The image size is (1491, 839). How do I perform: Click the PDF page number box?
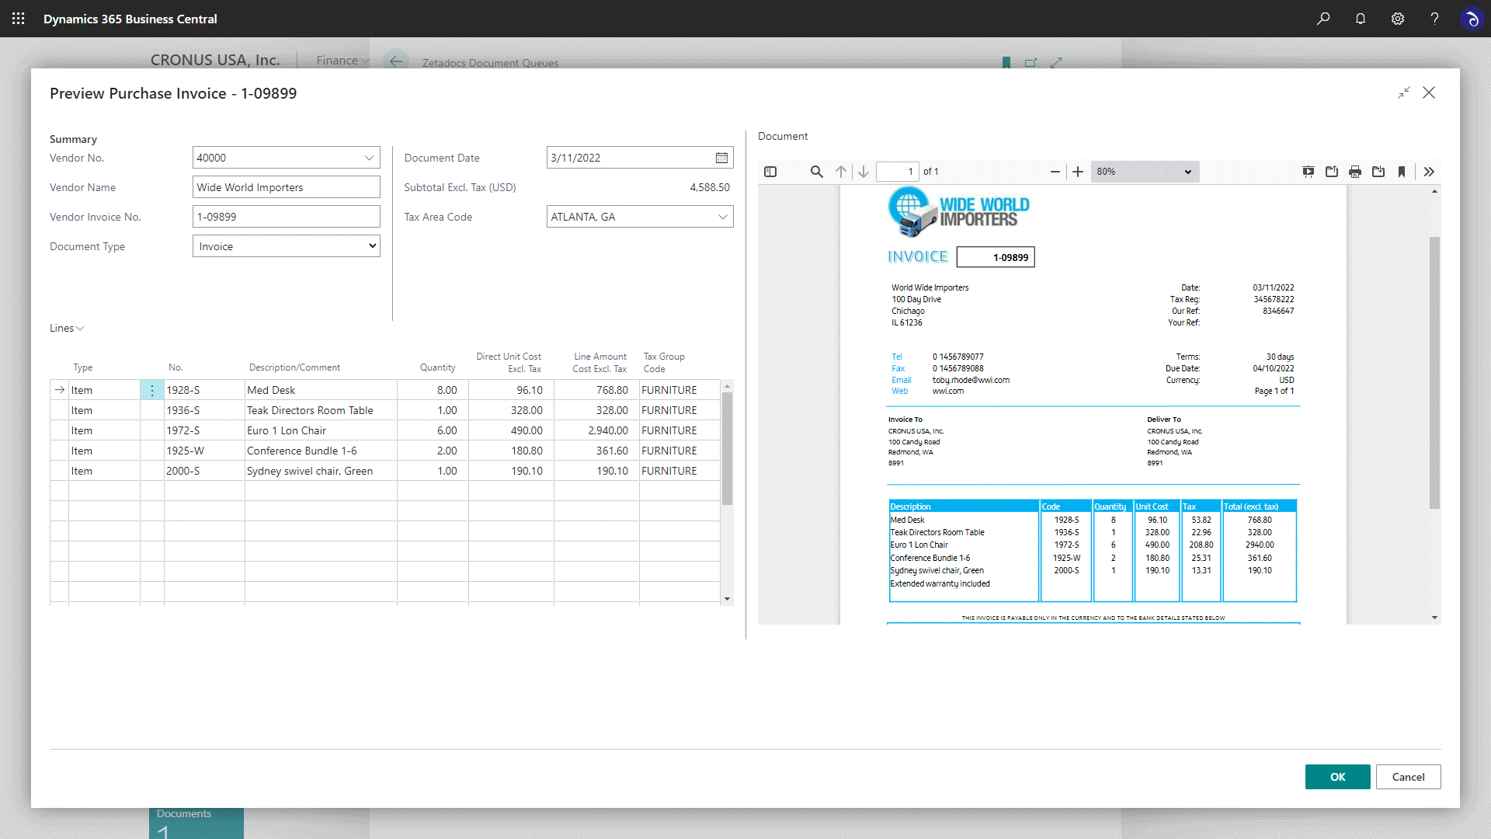897,172
